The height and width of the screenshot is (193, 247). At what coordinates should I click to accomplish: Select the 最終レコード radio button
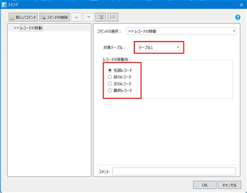(x=110, y=91)
